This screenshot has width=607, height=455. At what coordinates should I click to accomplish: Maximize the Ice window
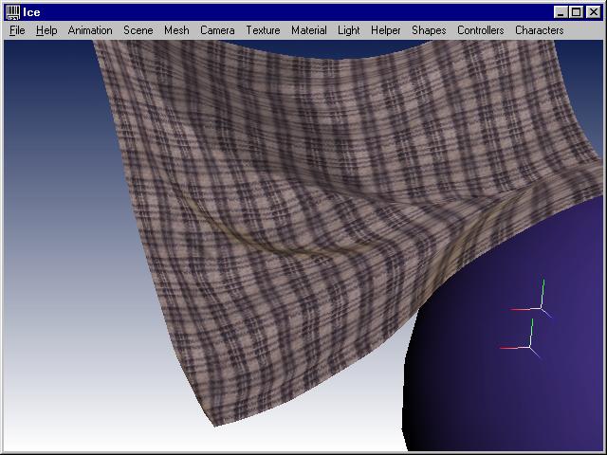576,12
